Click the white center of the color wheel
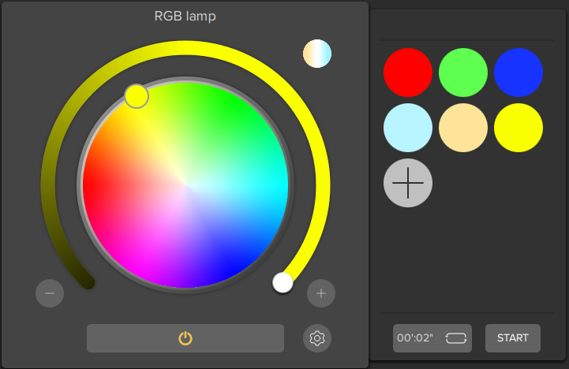569x369 pixels. [x=185, y=185]
